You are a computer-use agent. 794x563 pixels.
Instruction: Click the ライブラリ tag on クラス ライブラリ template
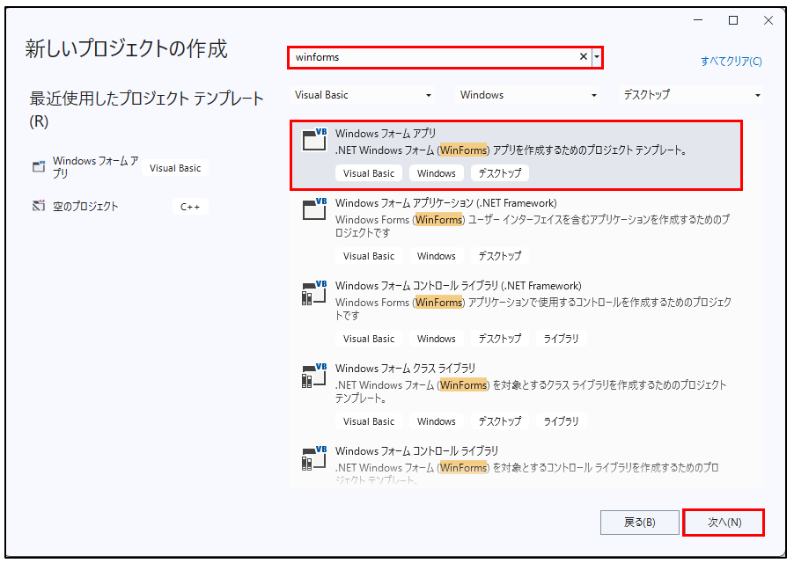pos(561,421)
